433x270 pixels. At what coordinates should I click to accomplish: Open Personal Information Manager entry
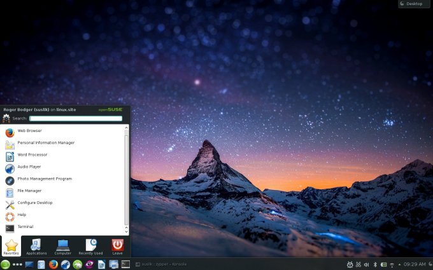62,144
